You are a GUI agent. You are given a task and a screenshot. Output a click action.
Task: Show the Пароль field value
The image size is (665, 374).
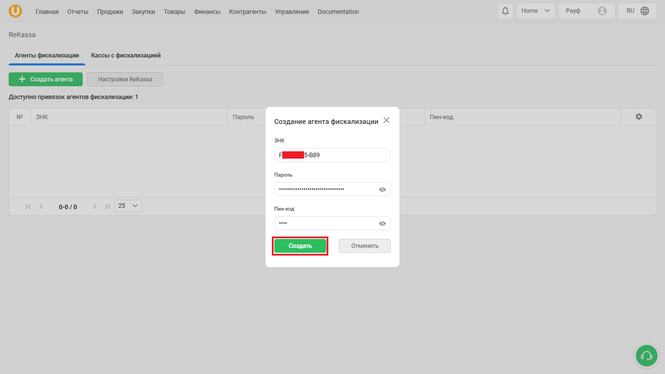click(382, 189)
